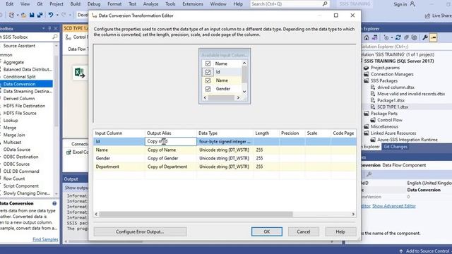Open the Data Type cell for Name row
This screenshot has height=254, width=452.
tap(225, 150)
